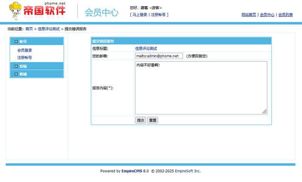Open the 信息评论测试 title link in form

point(146,48)
